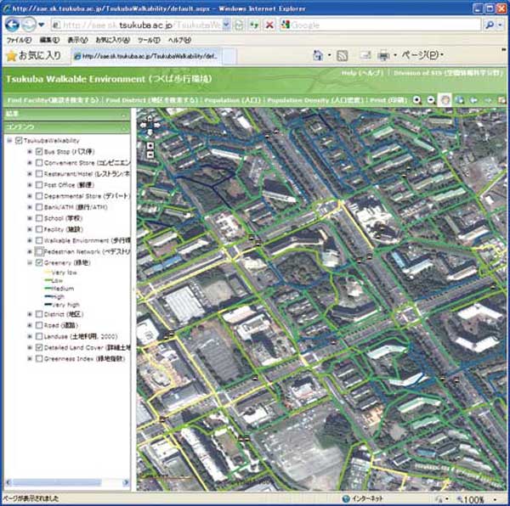Collapse the 結果 results panel
This screenshot has height=506, width=510.
coord(124,115)
